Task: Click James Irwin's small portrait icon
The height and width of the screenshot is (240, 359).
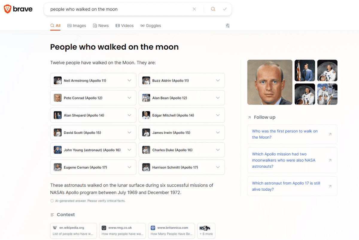Action: pyautogui.click(x=146, y=132)
